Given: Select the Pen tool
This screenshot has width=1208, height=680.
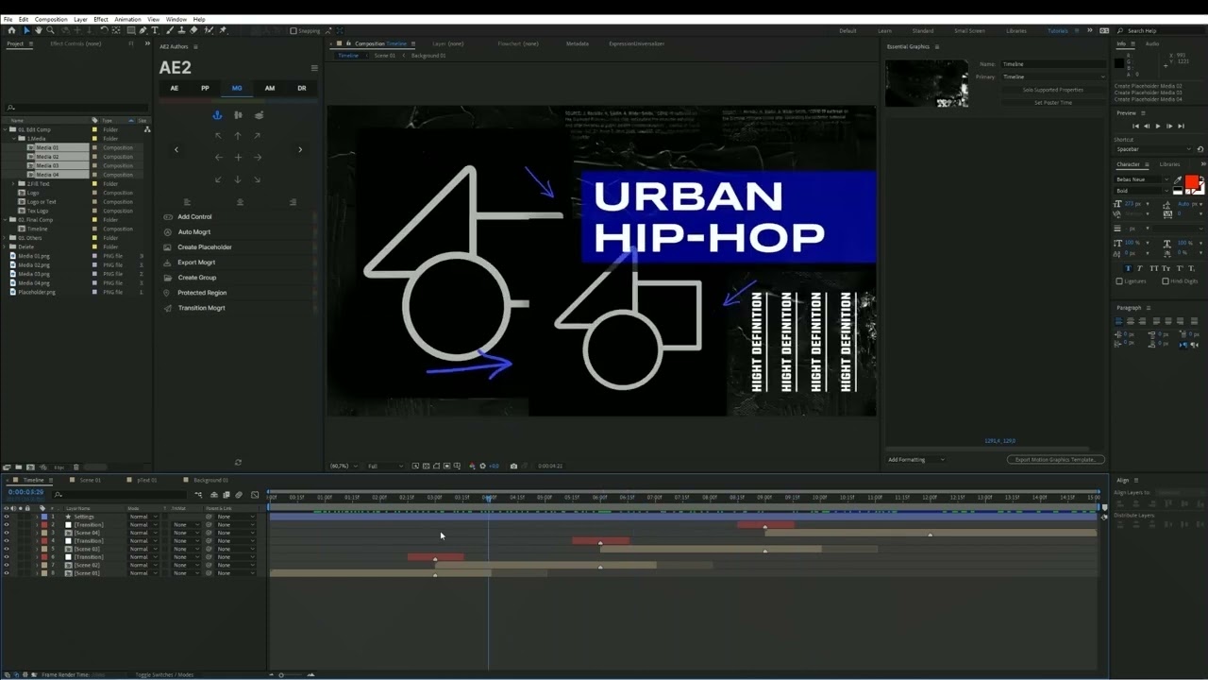Looking at the screenshot, I should 143,30.
